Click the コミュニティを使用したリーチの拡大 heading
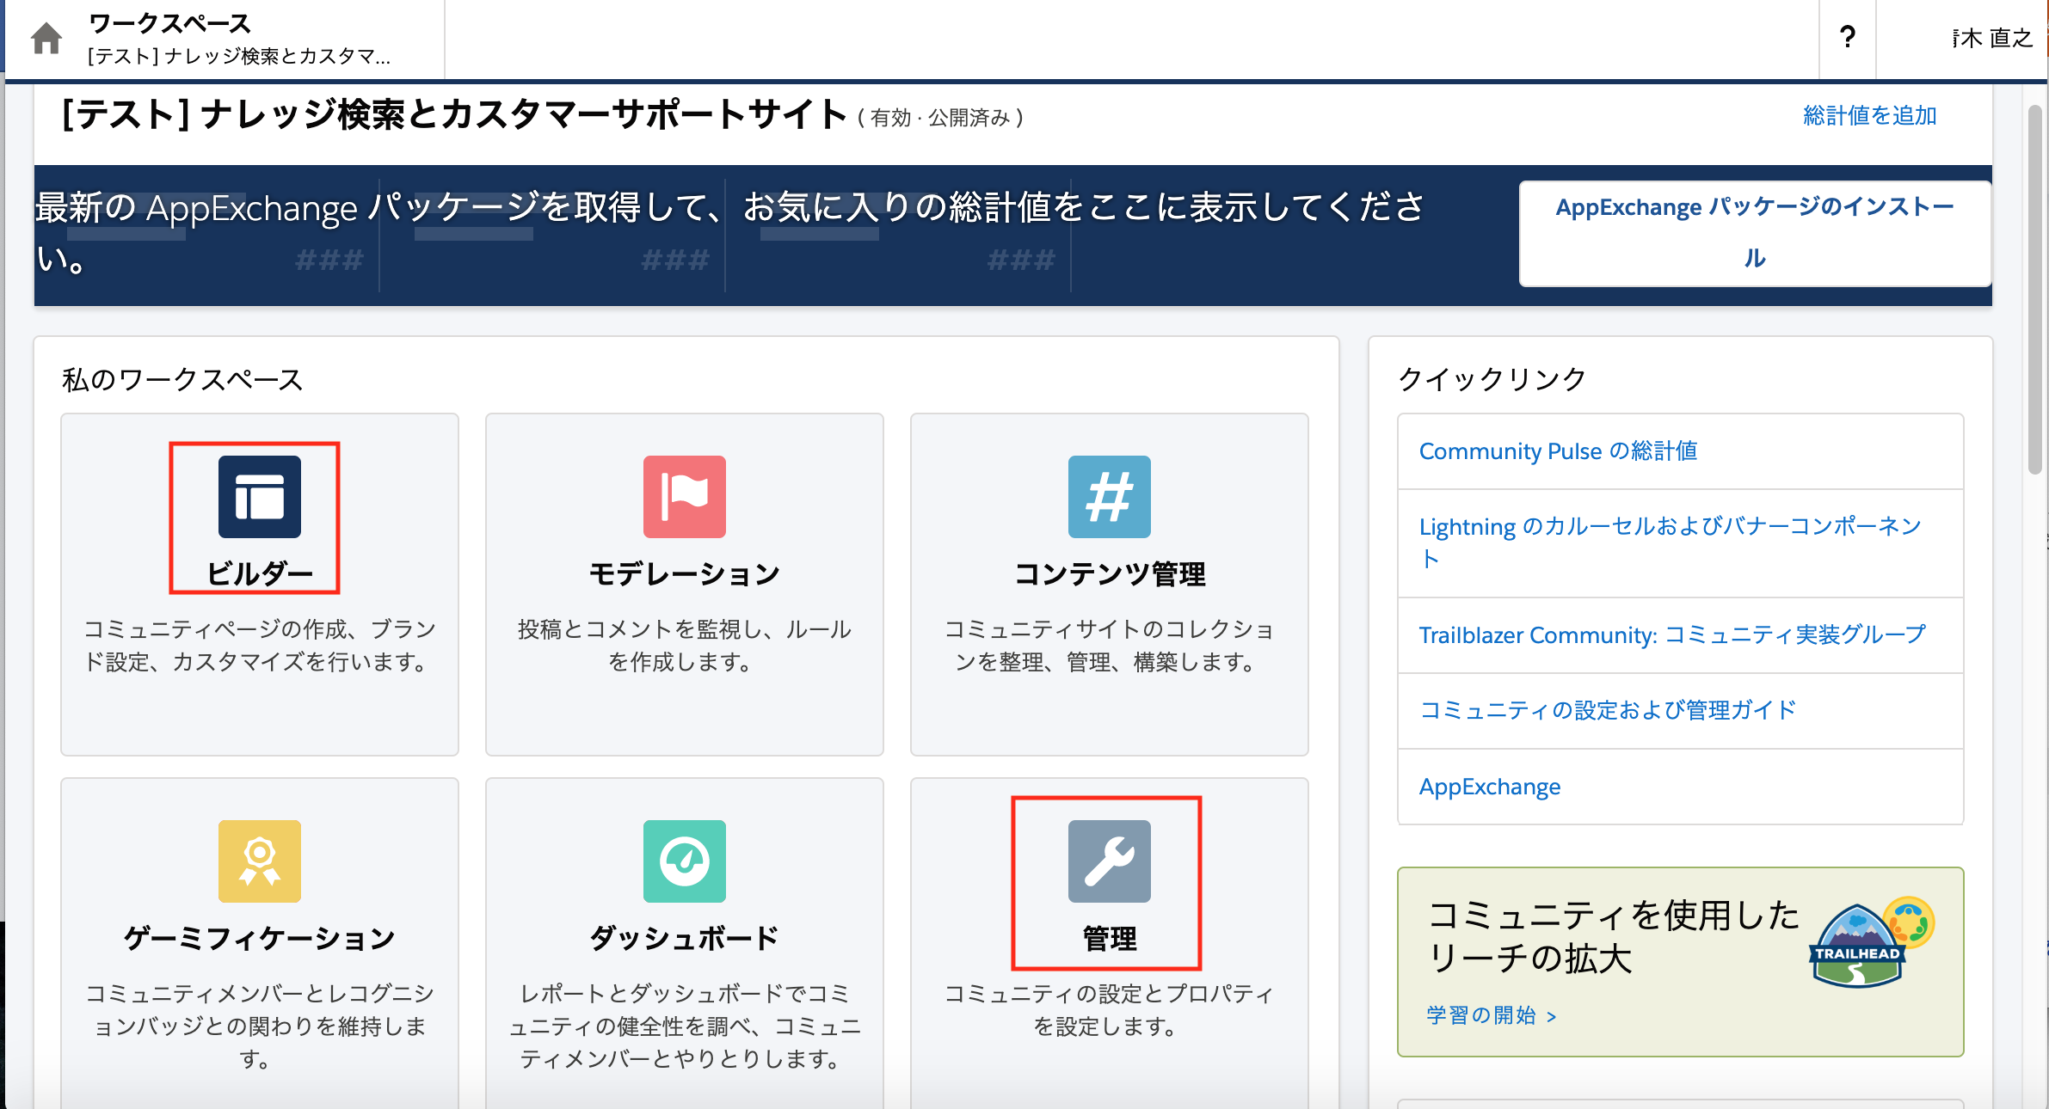 pyautogui.click(x=1614, y=937)
